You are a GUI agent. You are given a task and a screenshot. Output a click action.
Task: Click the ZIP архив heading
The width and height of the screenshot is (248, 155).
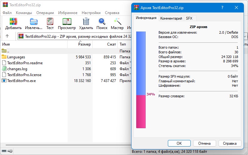(x=198, y=27)
